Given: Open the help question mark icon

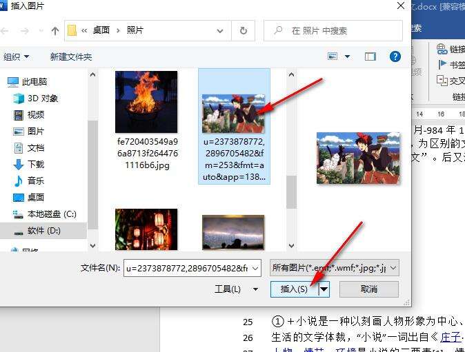Looking at the screenshot, I should coord(395,56).
